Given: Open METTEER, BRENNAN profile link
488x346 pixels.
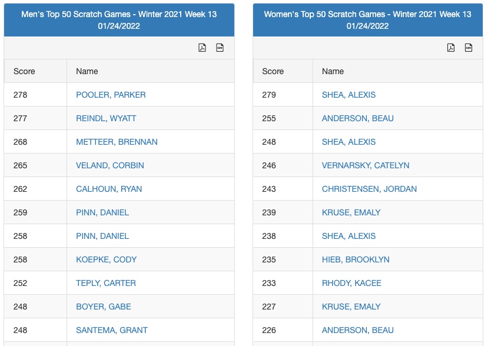Looking at the screenshot, I should [117, 142].
